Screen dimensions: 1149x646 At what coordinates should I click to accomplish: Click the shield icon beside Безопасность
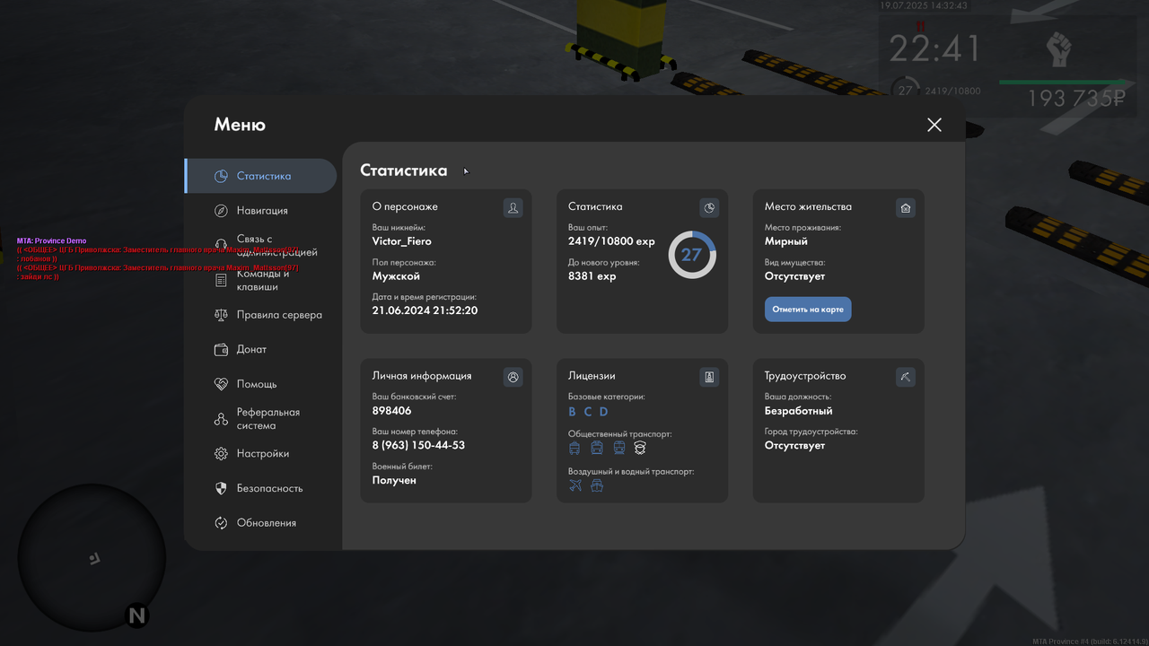tap(221, 488)
